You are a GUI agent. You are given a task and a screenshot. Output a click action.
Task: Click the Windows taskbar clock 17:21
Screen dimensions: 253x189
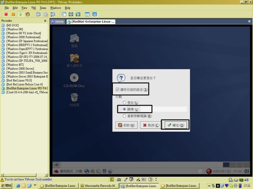(x=247, y=186)
